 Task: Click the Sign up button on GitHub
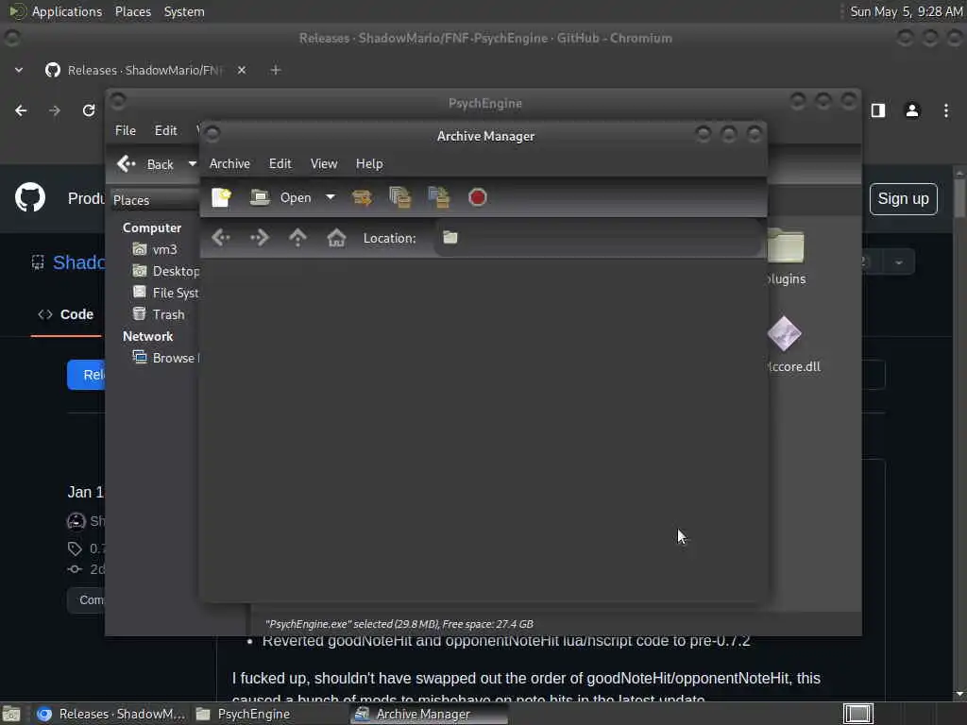(904, 199)
